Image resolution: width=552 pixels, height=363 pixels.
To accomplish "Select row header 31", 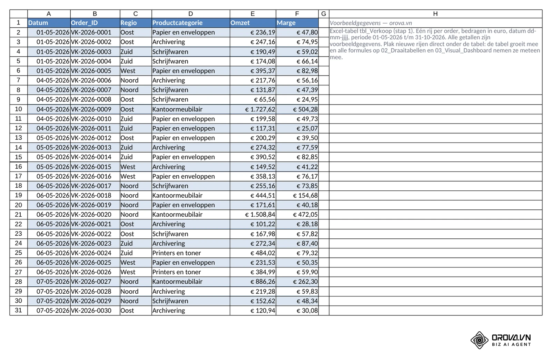I will (x=19, y=310).
